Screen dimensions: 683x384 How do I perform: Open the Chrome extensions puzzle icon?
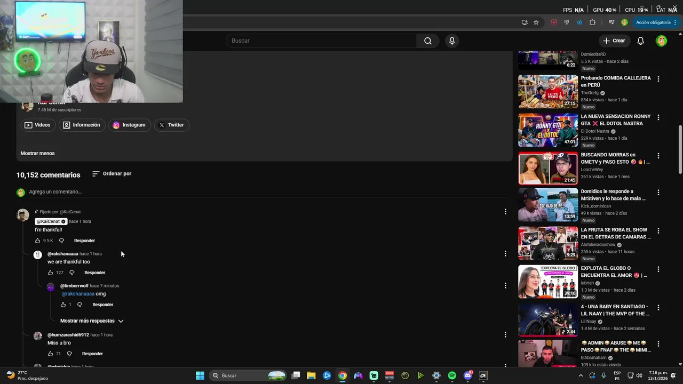tap(592, 22)
